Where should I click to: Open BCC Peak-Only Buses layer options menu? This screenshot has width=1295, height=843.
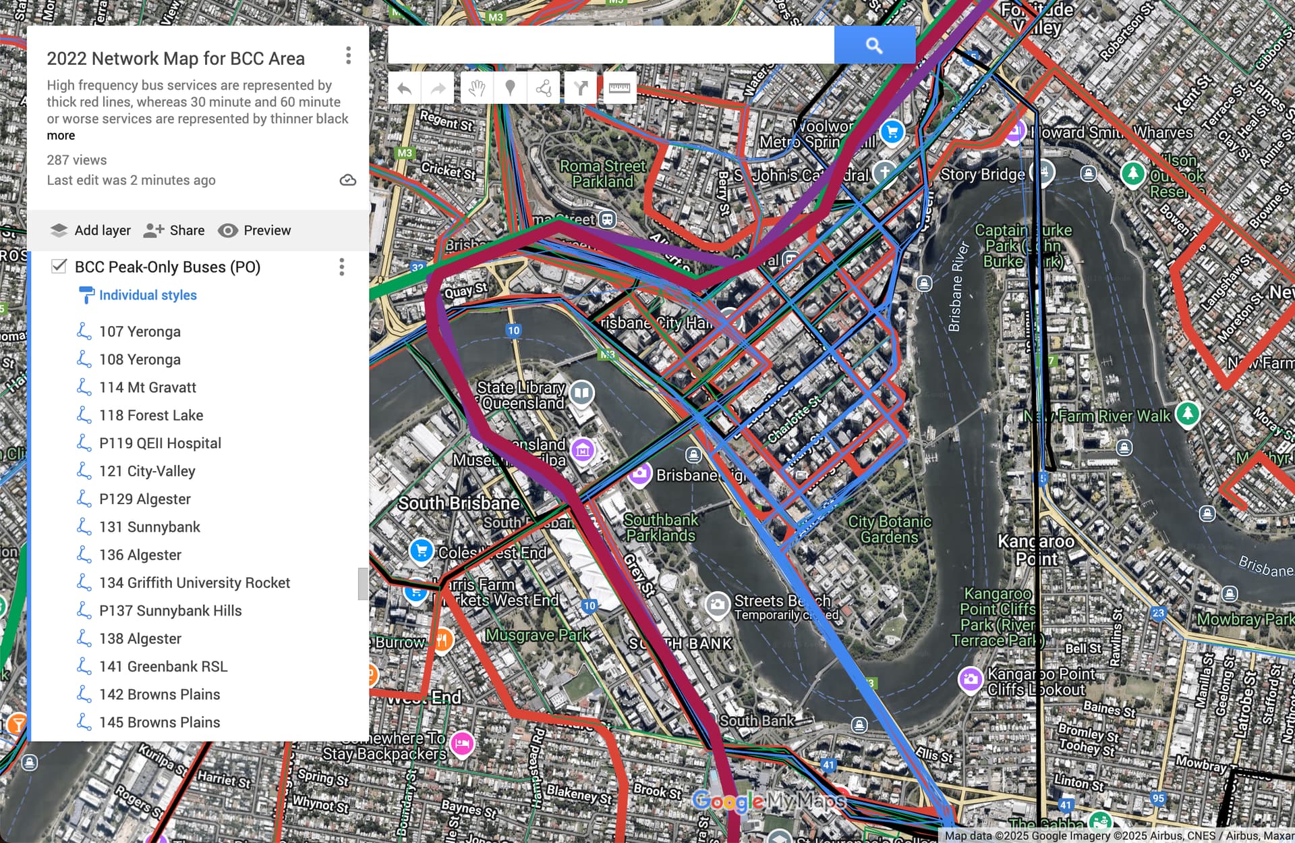(x=342, y=267)
